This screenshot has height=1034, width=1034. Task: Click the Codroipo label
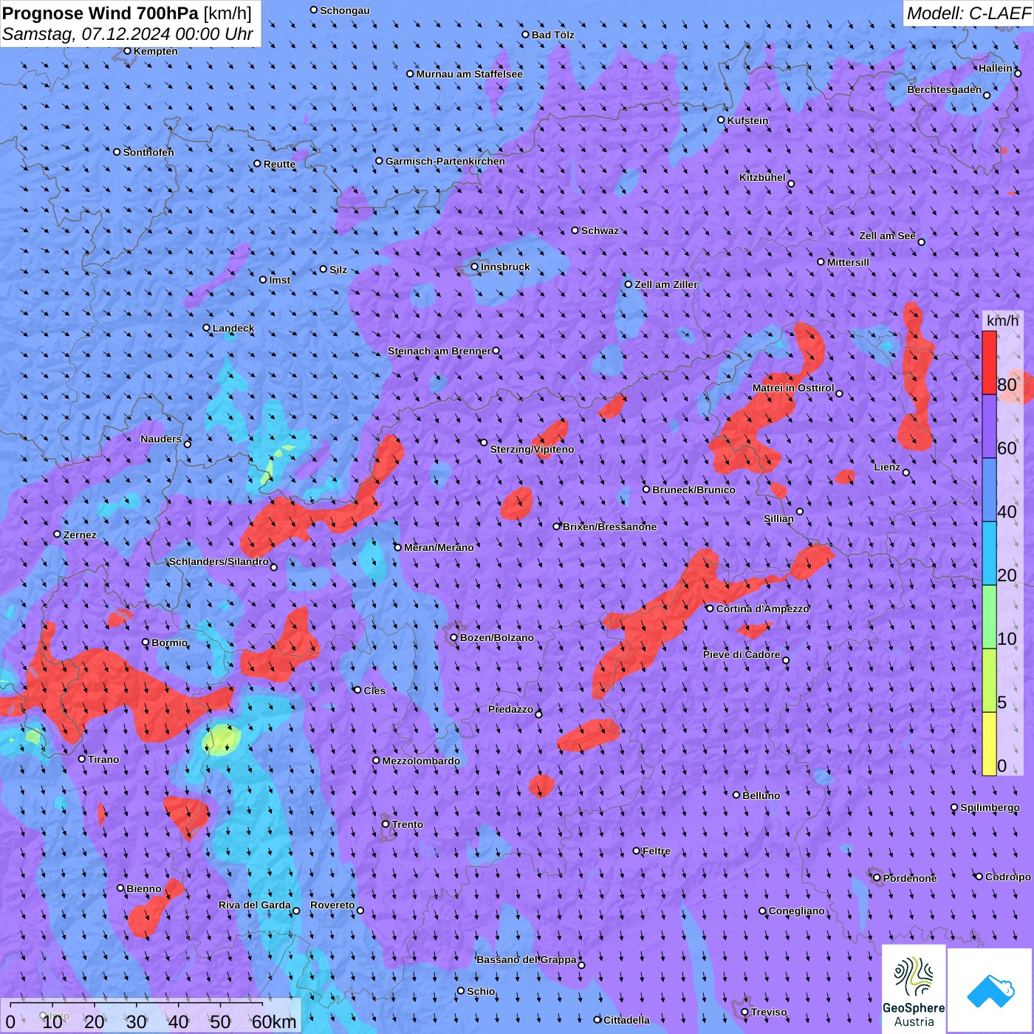click(x=1007, y=877)
